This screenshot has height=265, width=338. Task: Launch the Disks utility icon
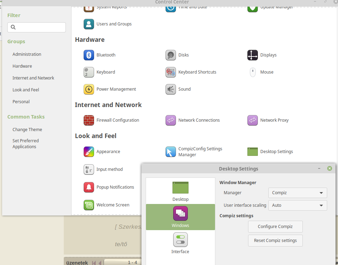coord(170,55)
